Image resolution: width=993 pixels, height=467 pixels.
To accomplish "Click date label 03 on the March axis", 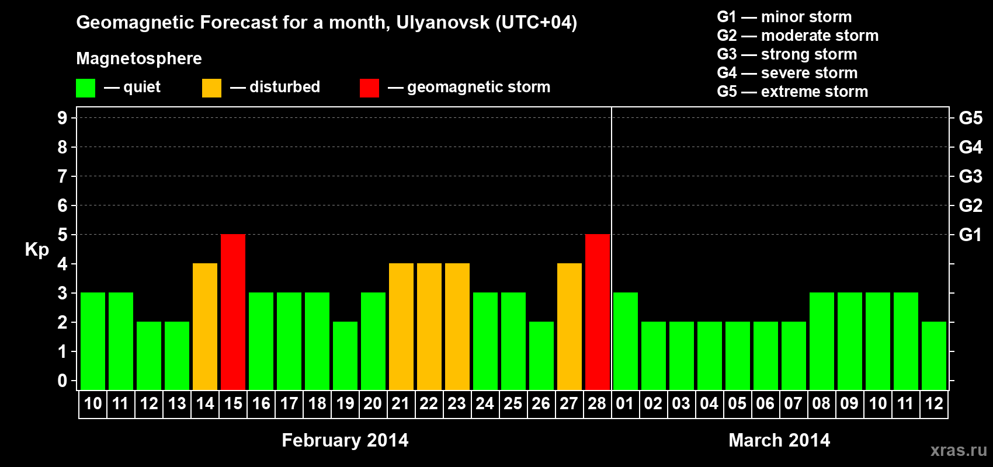I will pyautogui.click(x=682, y=403).
